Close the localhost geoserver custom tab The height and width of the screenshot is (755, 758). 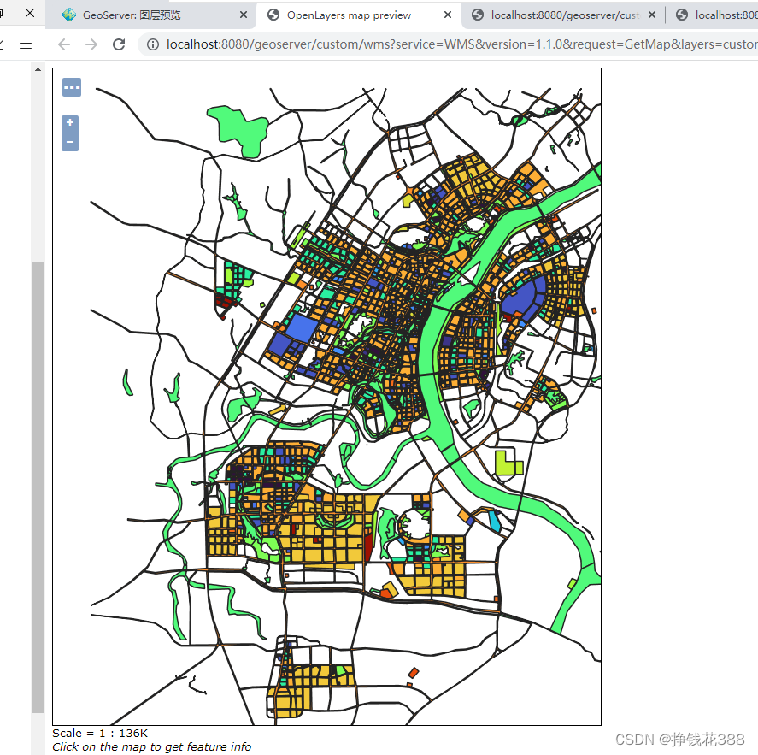[652, 15]
